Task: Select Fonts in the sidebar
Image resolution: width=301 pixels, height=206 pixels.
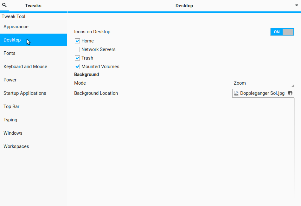Action: tap(10, 53)
